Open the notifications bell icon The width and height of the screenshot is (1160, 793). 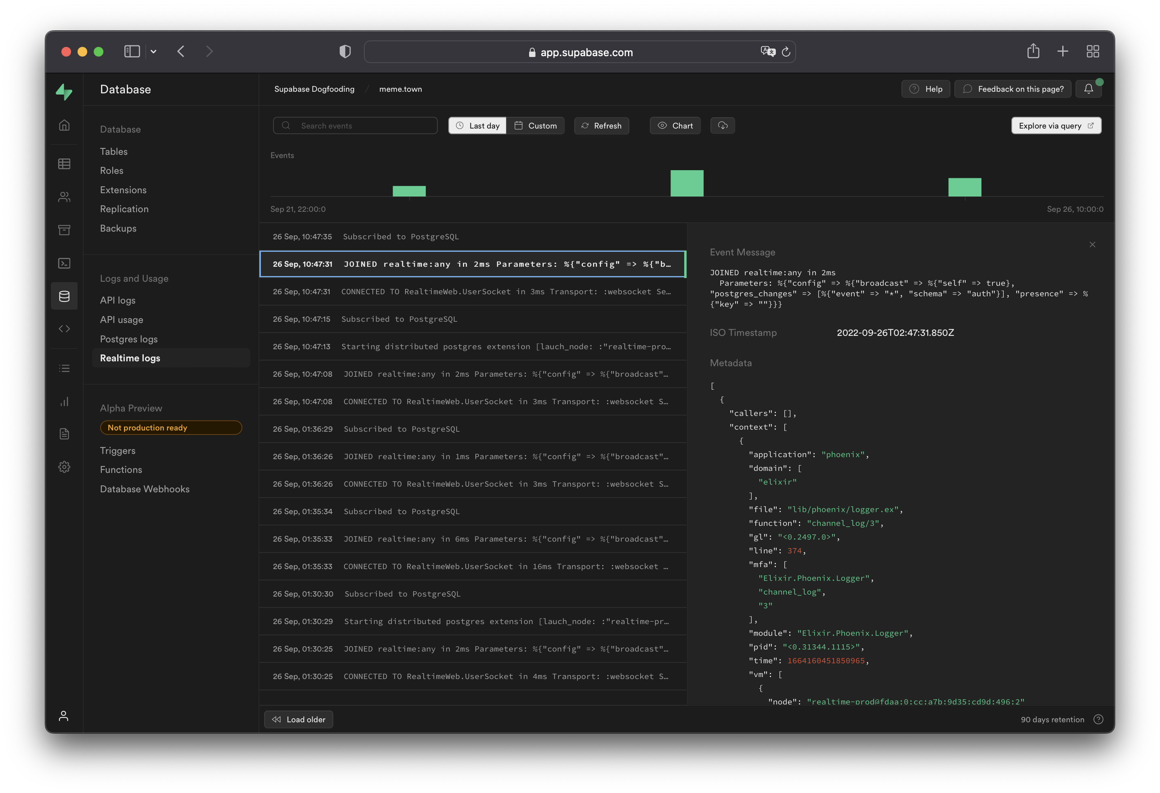coord(1088,89)
